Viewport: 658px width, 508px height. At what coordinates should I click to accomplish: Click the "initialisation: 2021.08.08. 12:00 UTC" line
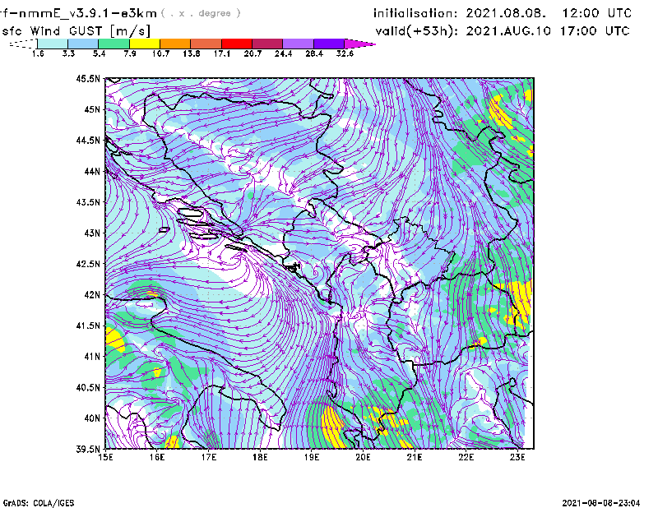coord(503,13)
